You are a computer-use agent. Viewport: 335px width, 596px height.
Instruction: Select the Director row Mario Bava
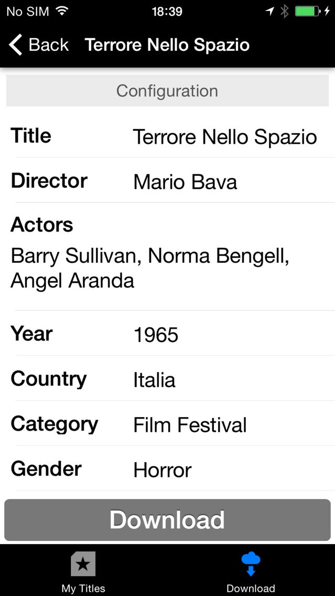[x=168, y=180]
